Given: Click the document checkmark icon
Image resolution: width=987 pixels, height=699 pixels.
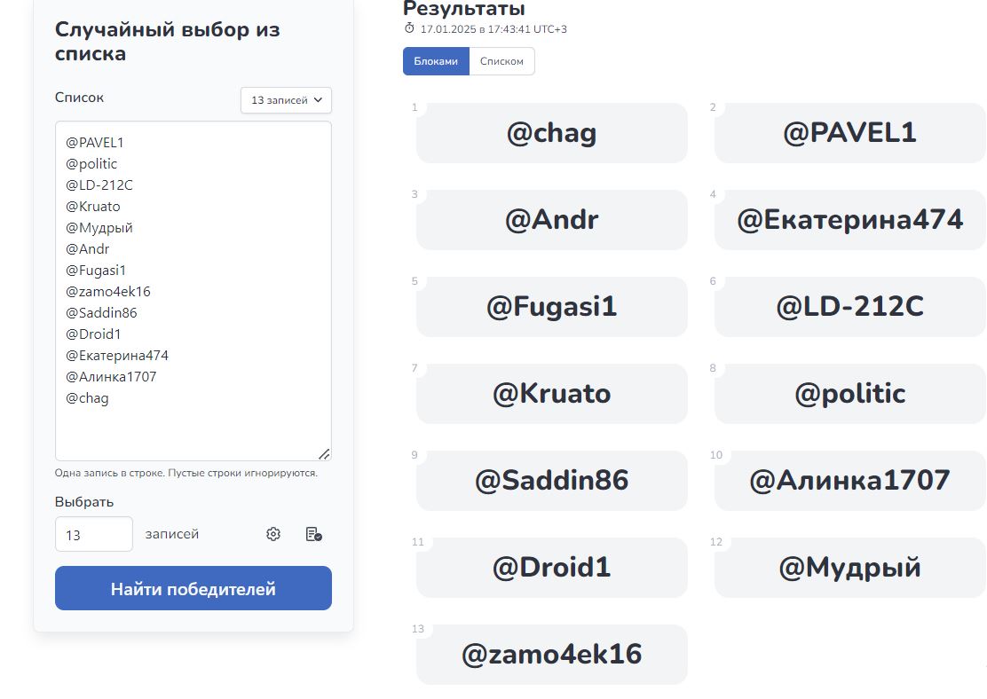Looking at the screenshot, I should click(313, 534).
